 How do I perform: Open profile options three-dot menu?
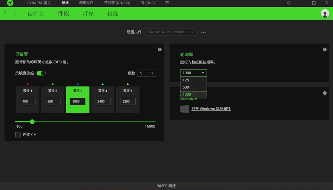203,32
